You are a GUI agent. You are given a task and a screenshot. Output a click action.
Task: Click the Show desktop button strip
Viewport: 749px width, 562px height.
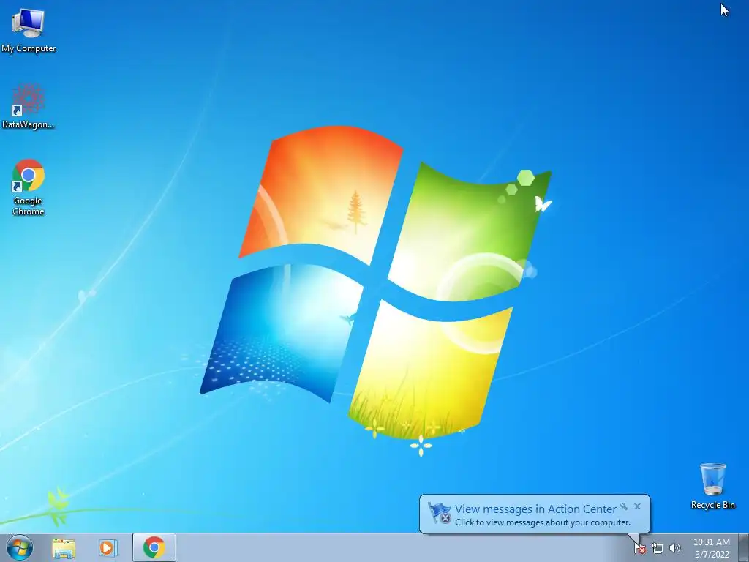pos(743,547)
